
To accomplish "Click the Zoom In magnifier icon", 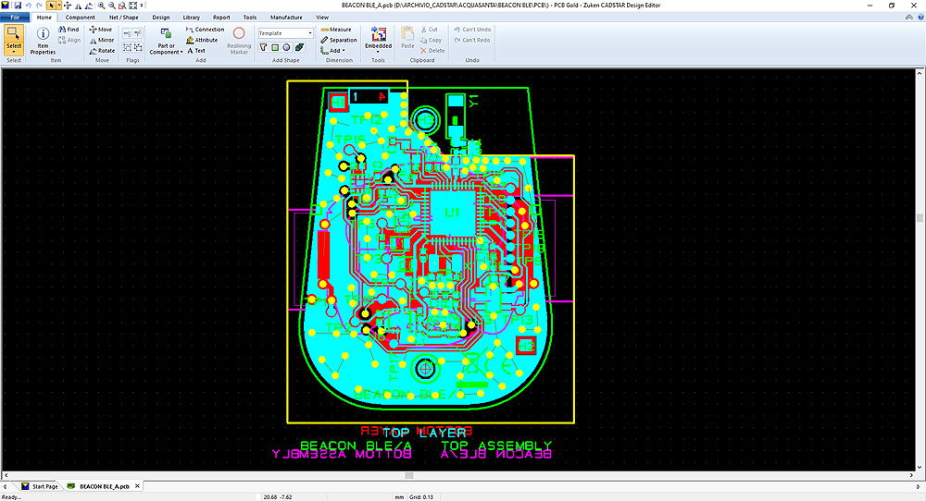I will 102,6.
